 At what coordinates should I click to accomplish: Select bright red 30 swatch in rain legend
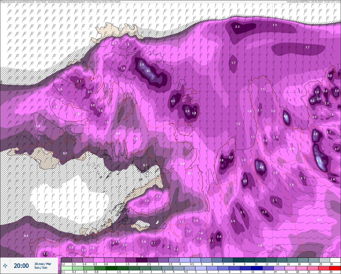pyautogui.click(x=335, y=268)
